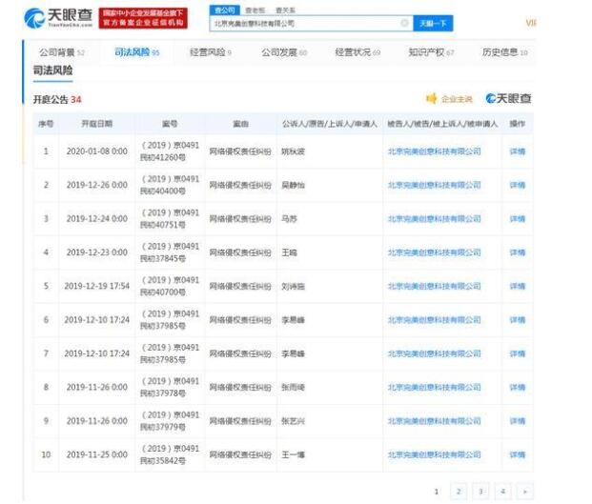Click defendant company link in row 5
This screenshot has height=504, width=592.
[434, 287]
